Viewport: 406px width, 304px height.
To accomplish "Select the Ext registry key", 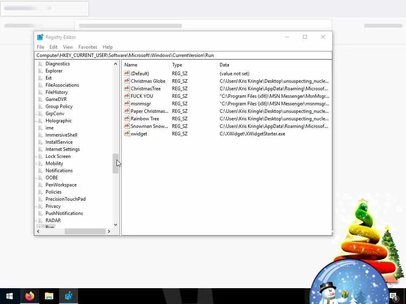I will (48, 78).
